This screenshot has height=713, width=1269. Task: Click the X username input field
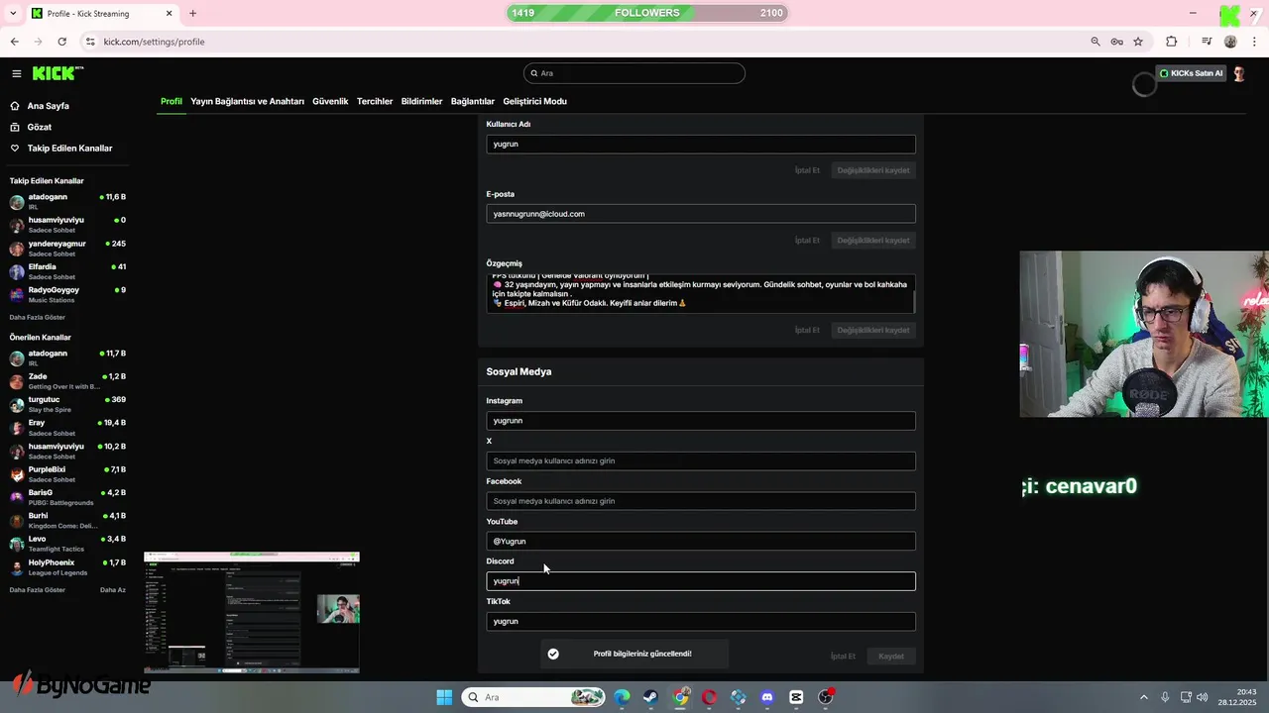point(701,460)
